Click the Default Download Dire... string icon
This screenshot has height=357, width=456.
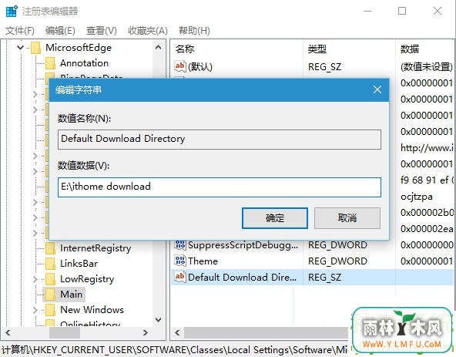(x=179, y=276)
